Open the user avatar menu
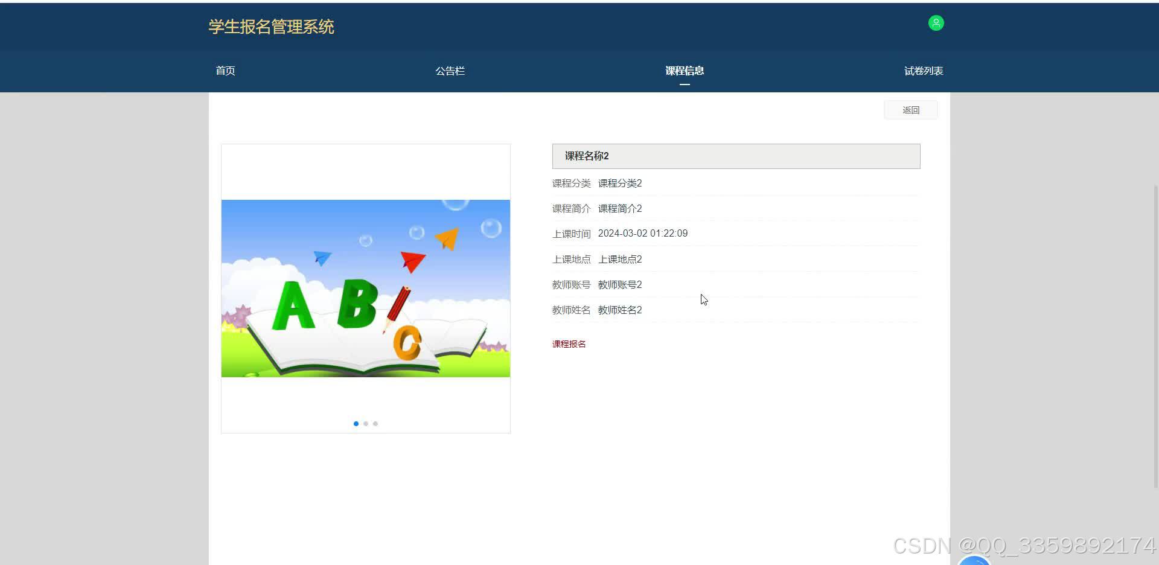 936,23
